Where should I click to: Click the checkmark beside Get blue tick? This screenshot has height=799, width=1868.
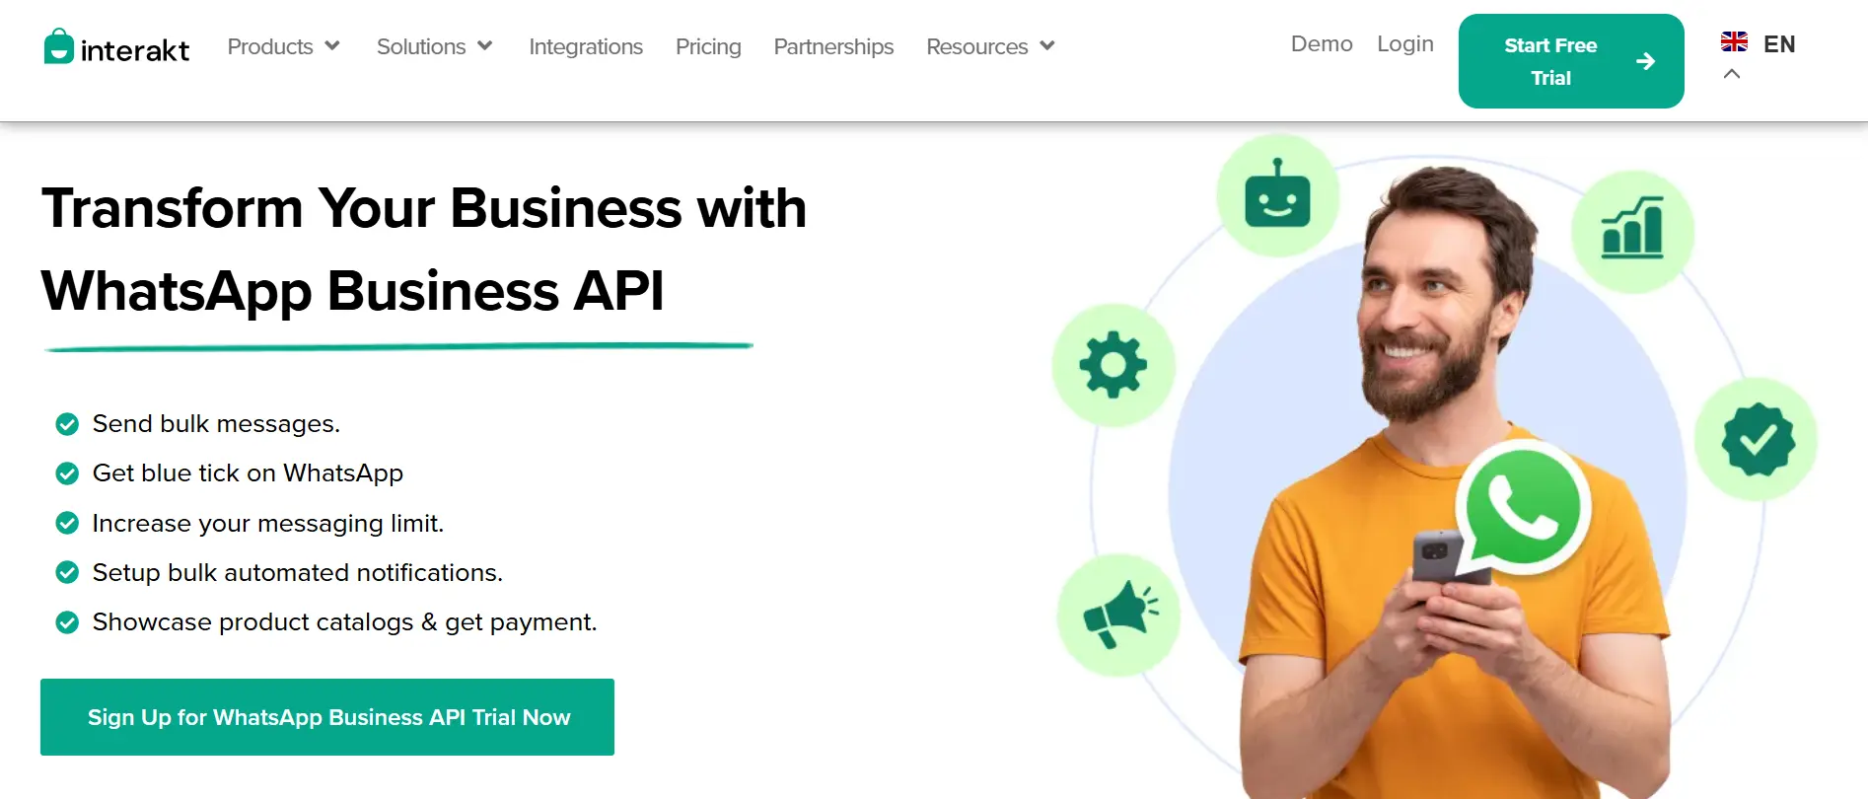click(67, 473)
